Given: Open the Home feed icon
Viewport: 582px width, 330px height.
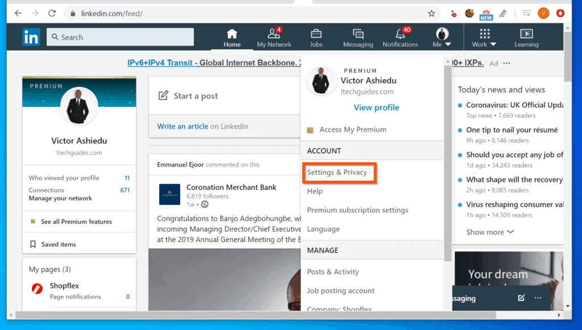Looking at the screenshot, I should [x=232, y=34].
